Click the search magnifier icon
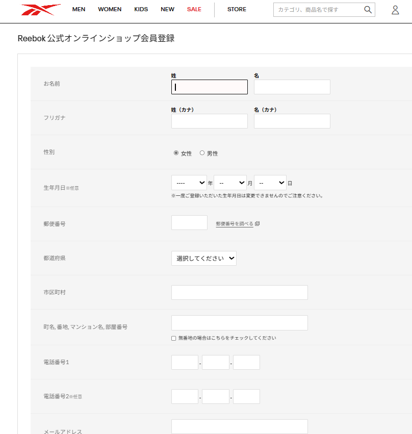Screen dimensions: 412x434 [368, 10]
